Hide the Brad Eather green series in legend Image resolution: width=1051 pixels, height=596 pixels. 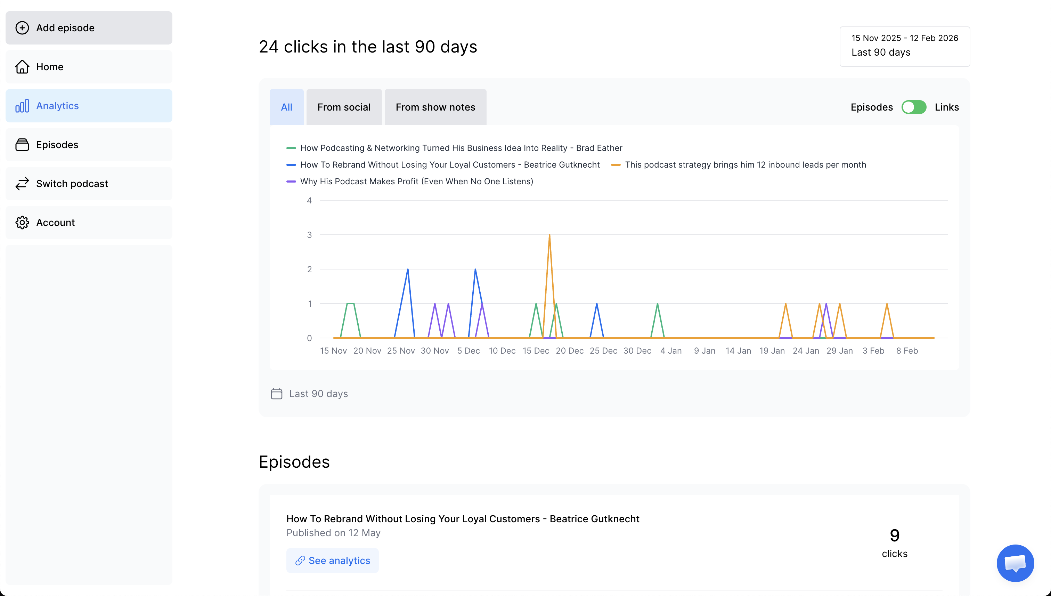(x=461, y=148)
